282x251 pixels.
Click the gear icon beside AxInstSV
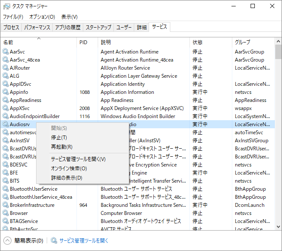pos(6,141)
